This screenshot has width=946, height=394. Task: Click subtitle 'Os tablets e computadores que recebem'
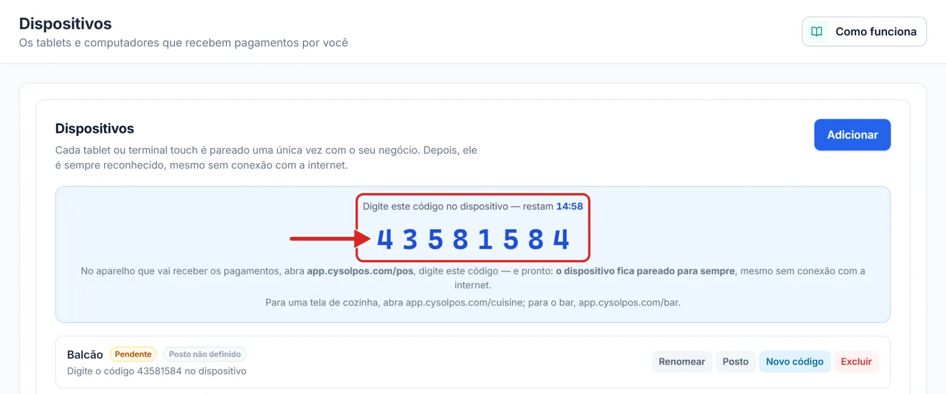point(125,43)
